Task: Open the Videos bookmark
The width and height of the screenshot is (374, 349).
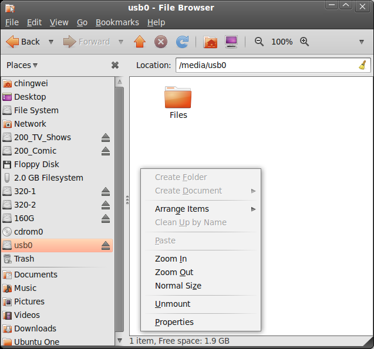Action: pos(58,315)
